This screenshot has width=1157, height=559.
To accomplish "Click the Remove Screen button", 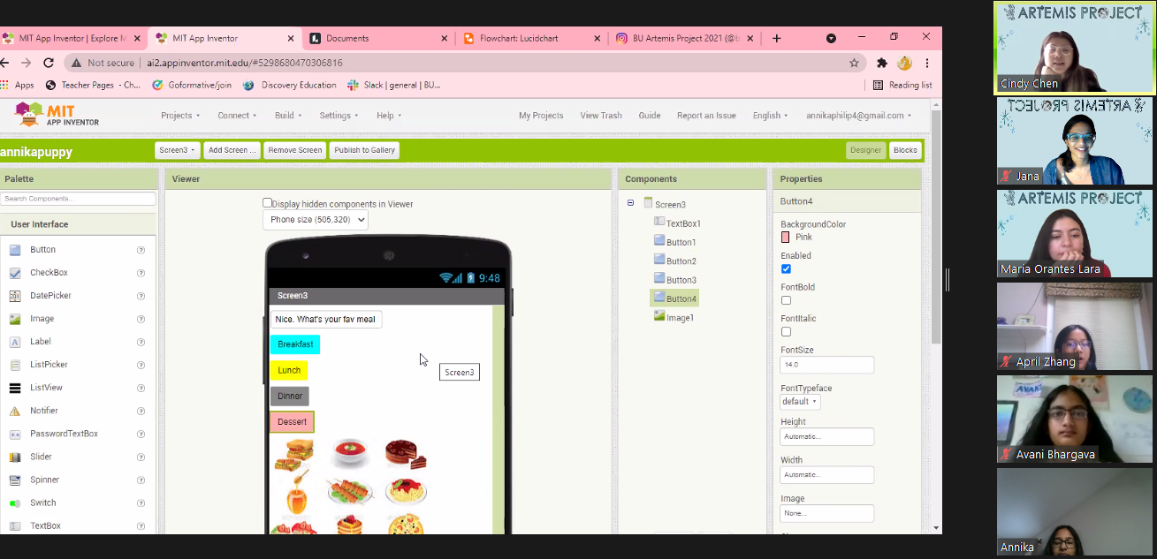I will pyautogui.click(x=295, y=150).
